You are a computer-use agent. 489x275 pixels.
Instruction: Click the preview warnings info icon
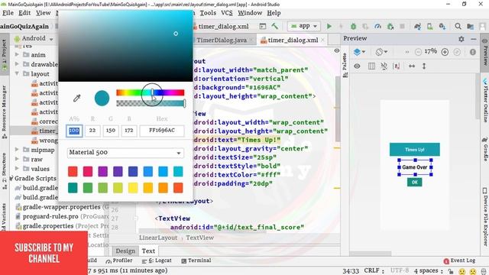pos(473,52)
